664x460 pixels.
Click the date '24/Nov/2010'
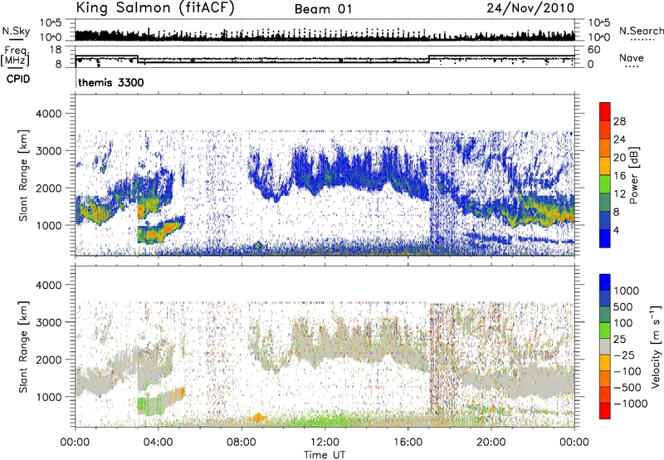coord(530,8)
